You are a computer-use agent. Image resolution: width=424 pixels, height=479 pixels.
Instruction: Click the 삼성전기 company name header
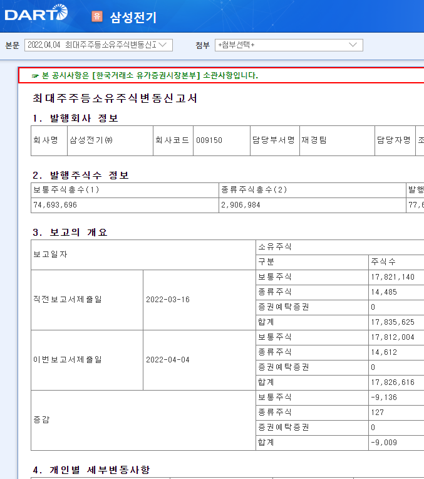coord(133,17)
